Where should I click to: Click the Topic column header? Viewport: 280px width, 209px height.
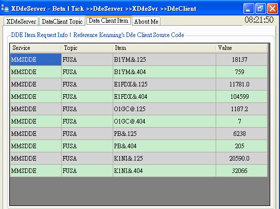(87, 48)
